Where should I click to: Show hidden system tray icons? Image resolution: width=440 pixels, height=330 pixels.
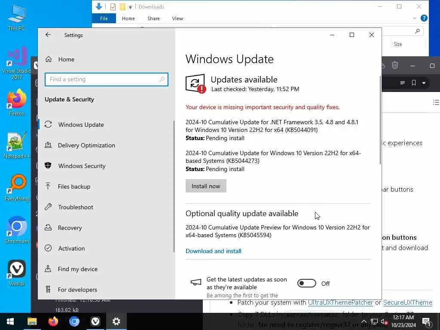click(364, 321)
